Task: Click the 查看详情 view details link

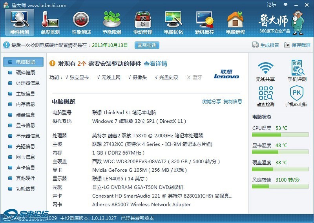Action: pos(155,64)
